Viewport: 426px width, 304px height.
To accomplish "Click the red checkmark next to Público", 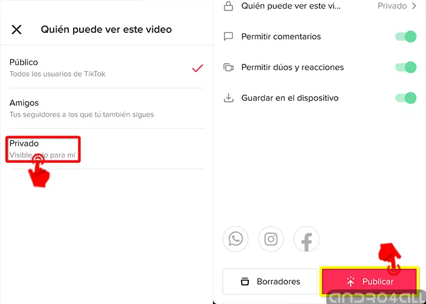I will coord(198,68).
